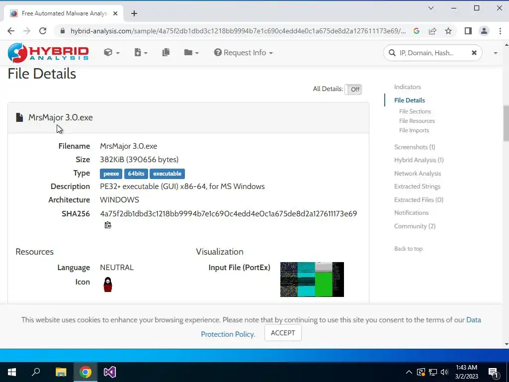The height and width of the screenshot is (382, 509).
Task: Click the page vertical scrollbar thumb
Action: click(506, 123)
